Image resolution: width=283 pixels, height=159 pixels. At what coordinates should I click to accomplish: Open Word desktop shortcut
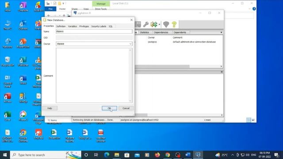coord(23,80)
